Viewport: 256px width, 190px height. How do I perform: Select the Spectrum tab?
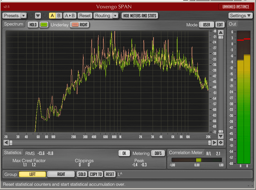click(13, 24)
